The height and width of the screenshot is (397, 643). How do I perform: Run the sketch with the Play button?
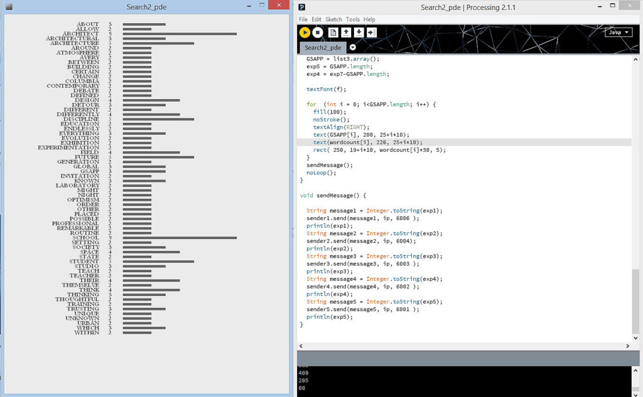pyautogui.click(x=305, y=33)
